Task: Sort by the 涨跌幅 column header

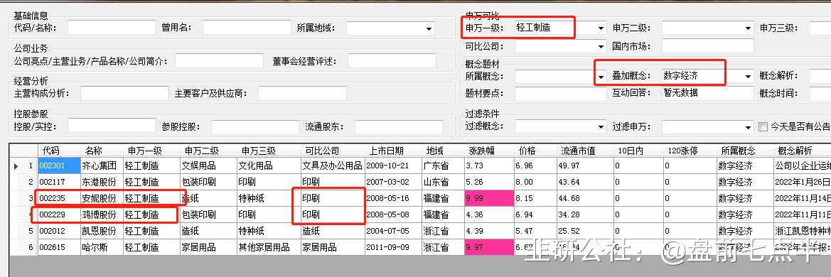Action: 489,151
